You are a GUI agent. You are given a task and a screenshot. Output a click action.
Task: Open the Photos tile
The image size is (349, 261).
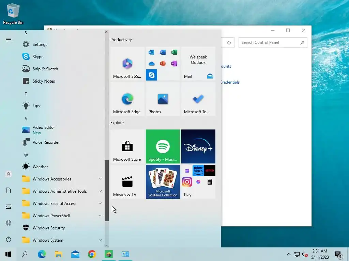163,99
